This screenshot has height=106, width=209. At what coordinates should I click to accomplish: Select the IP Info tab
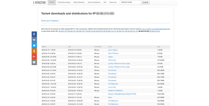tap(52, 2)
